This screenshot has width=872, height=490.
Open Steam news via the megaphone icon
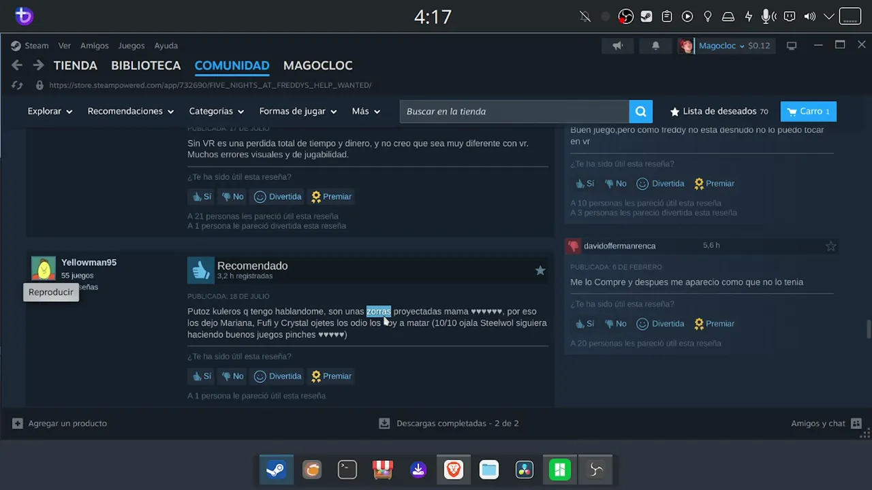[618, 46]
